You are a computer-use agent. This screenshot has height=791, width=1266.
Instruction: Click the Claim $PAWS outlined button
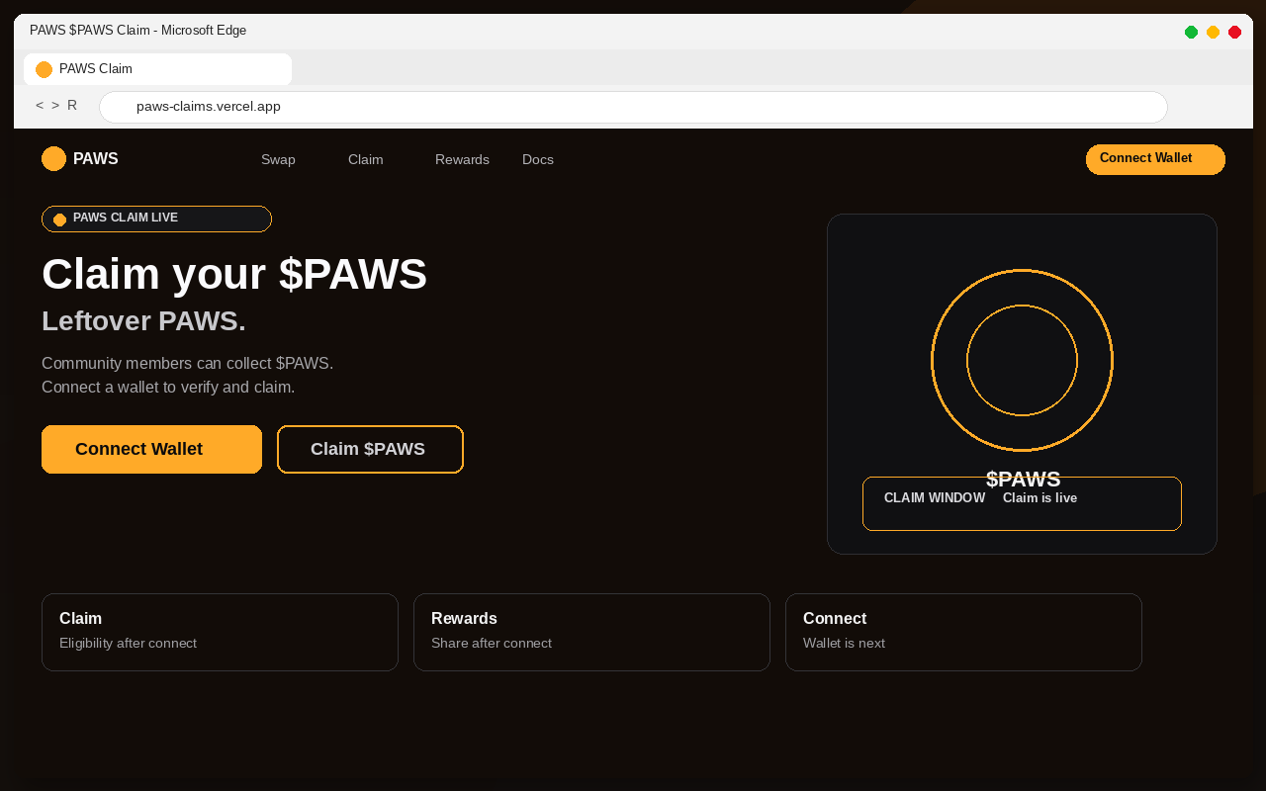370,449
